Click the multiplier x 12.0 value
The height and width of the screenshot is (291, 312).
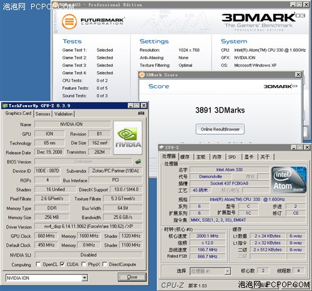tap(208, 243)
